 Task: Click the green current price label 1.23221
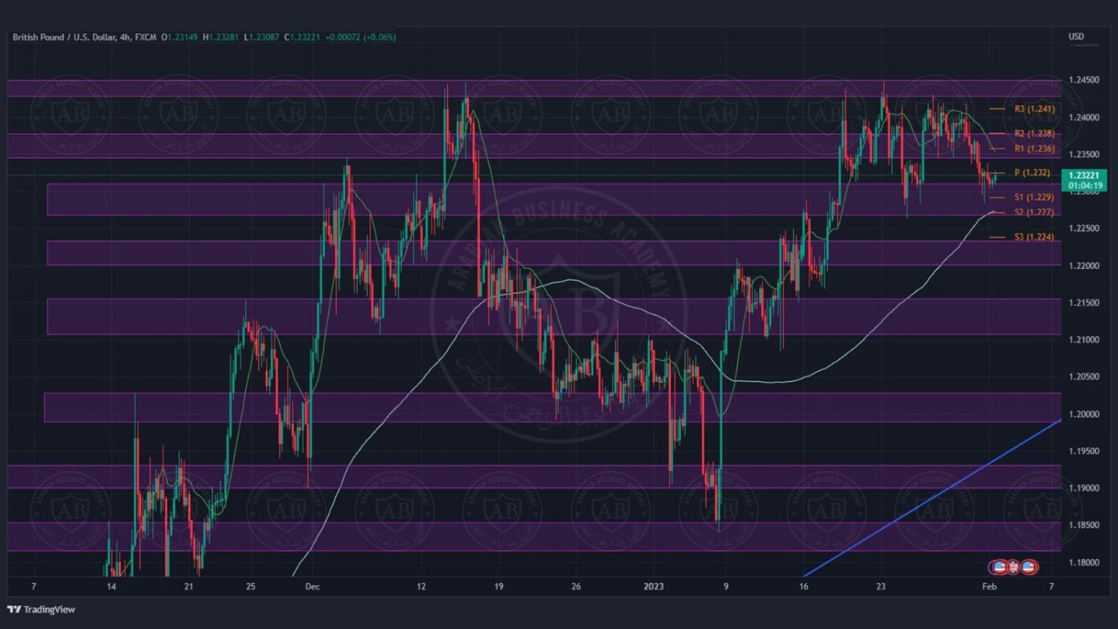click(1084, 176)
